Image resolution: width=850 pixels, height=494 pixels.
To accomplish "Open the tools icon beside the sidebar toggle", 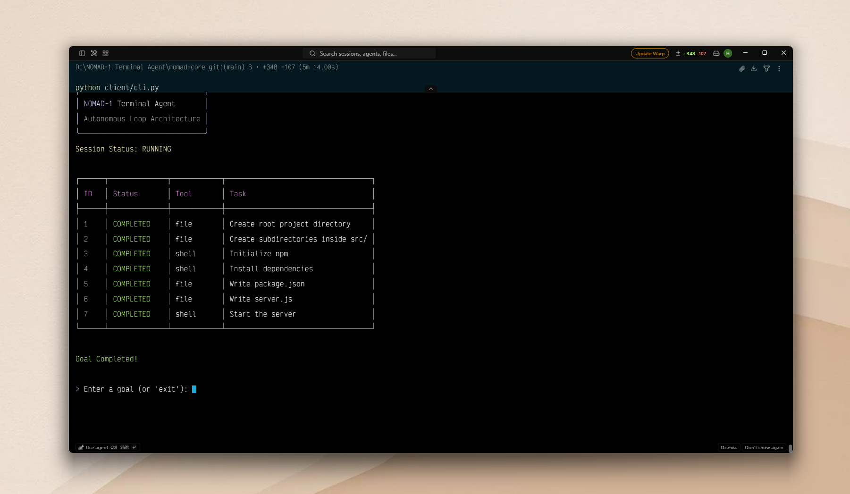I will pyautogui.click(x=94, y=53).
